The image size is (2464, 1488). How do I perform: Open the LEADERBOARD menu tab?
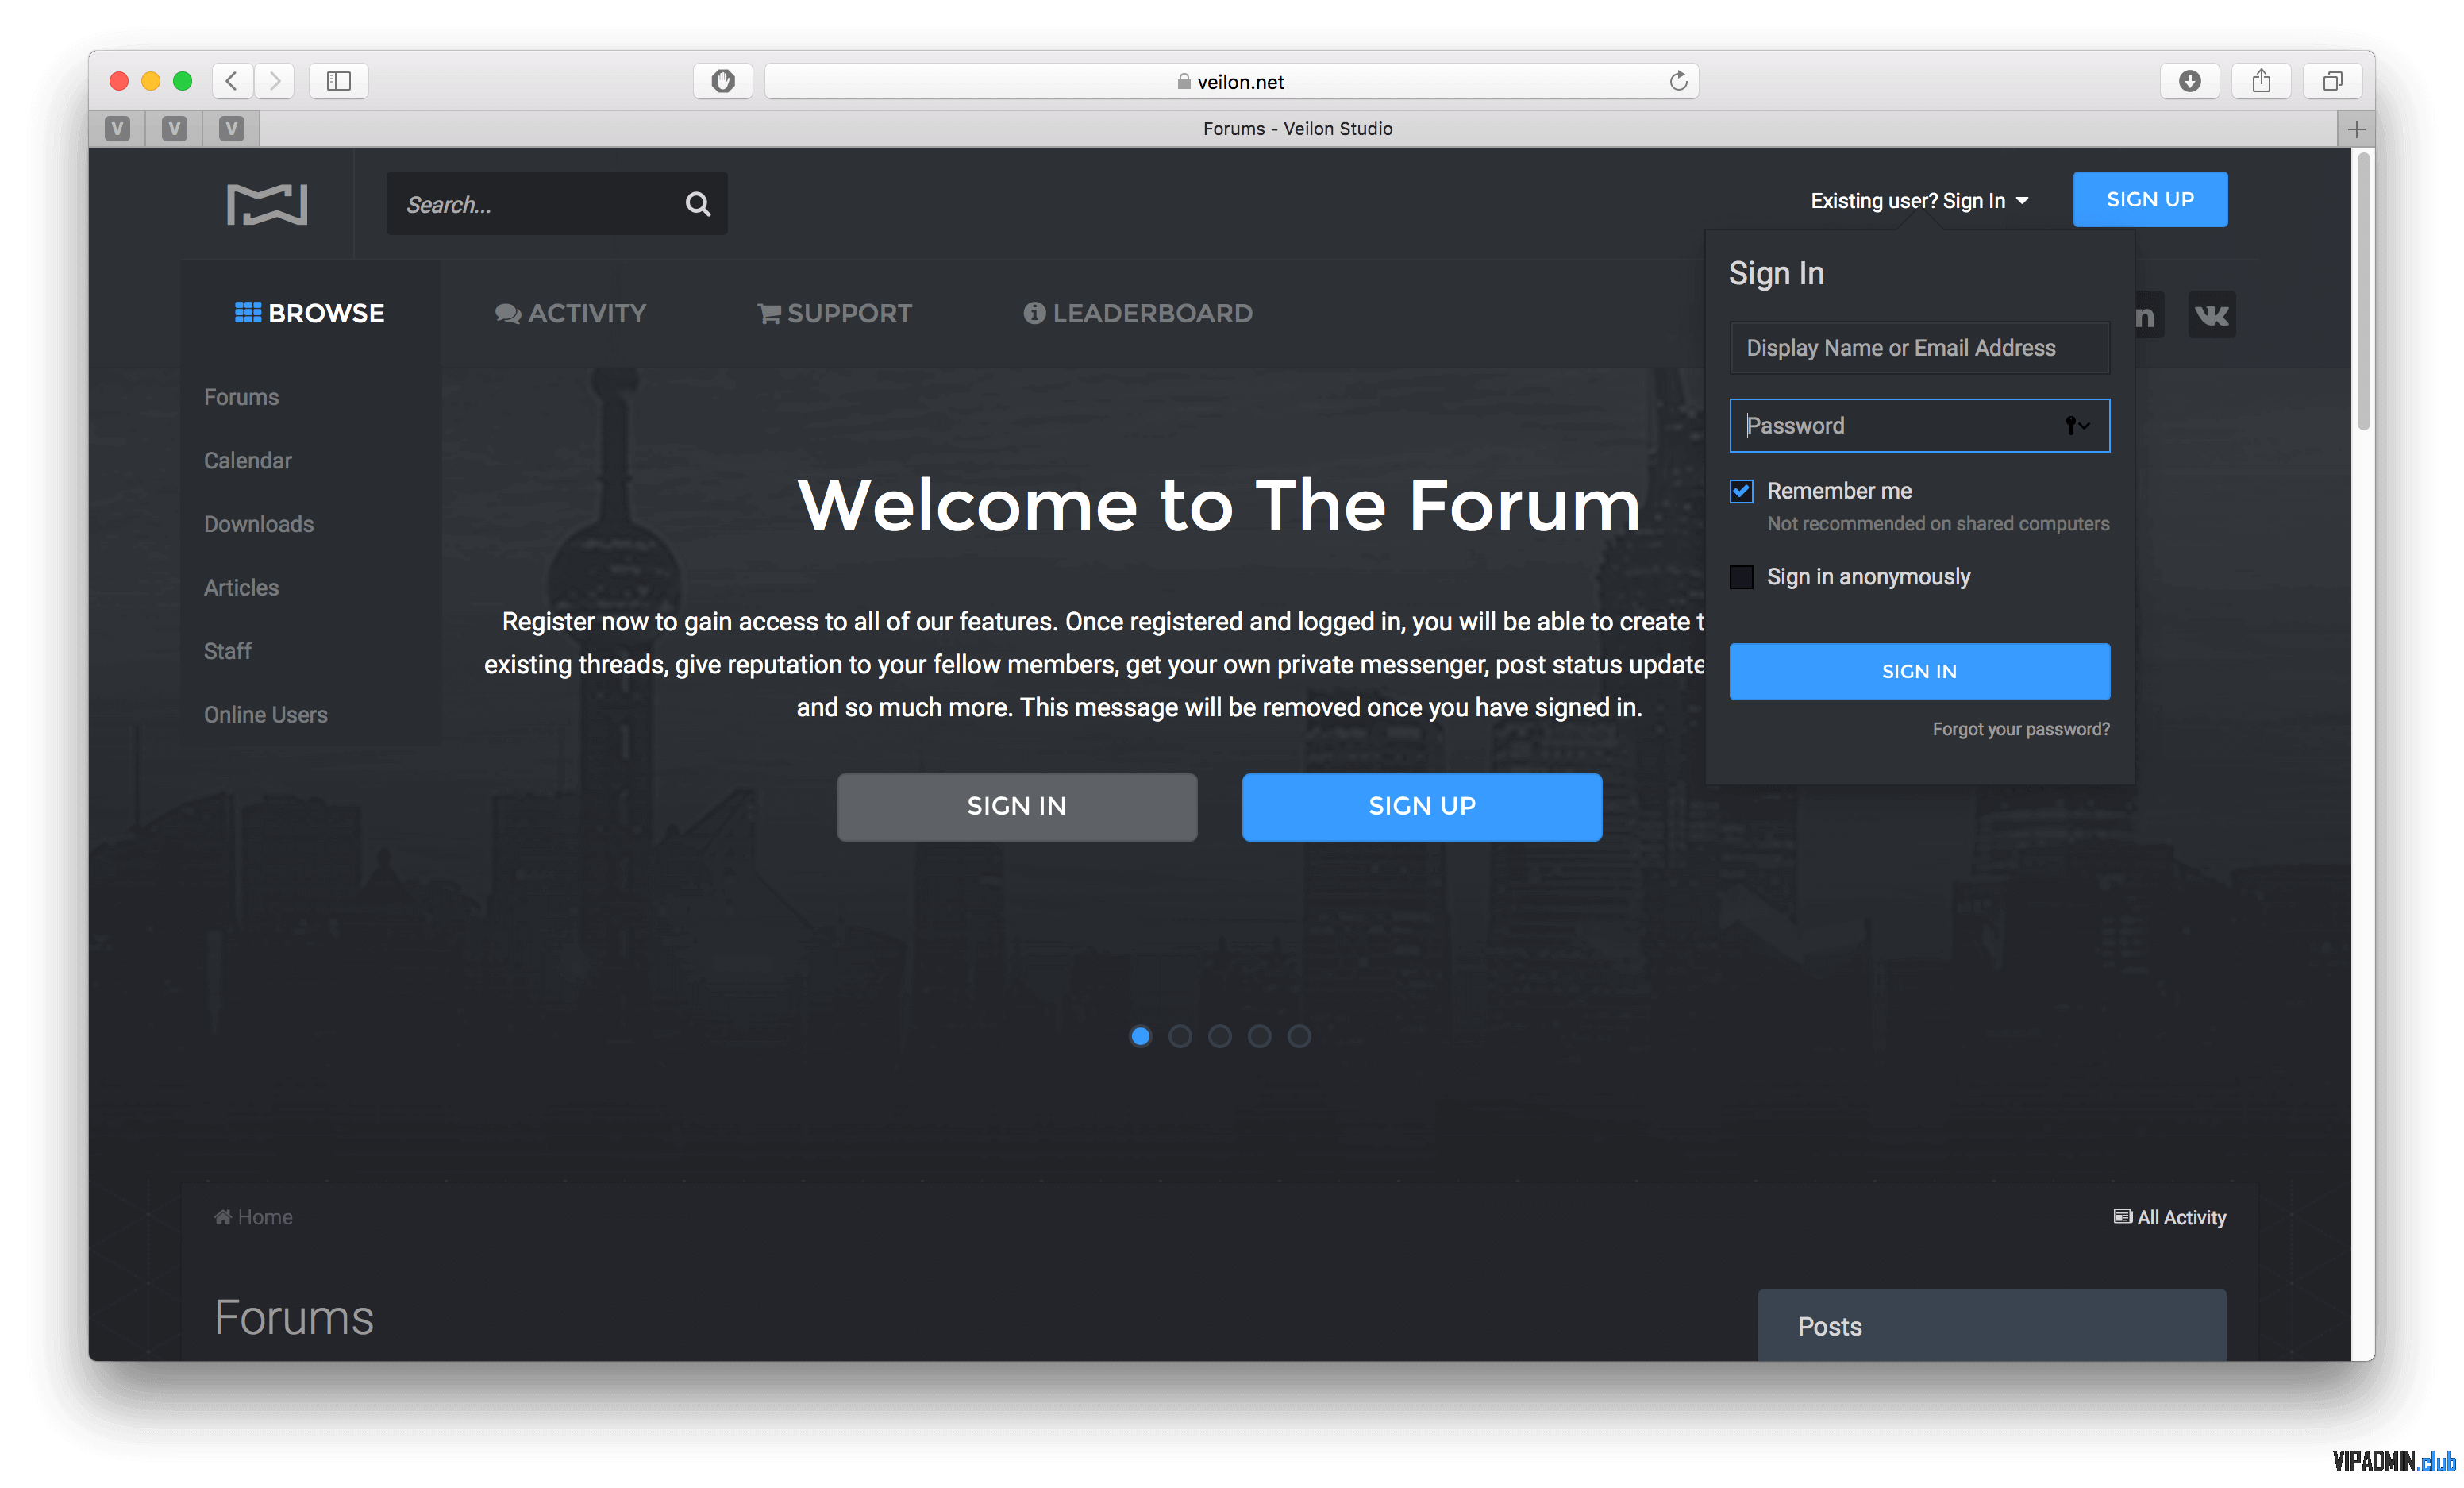tap(1138, 313)
